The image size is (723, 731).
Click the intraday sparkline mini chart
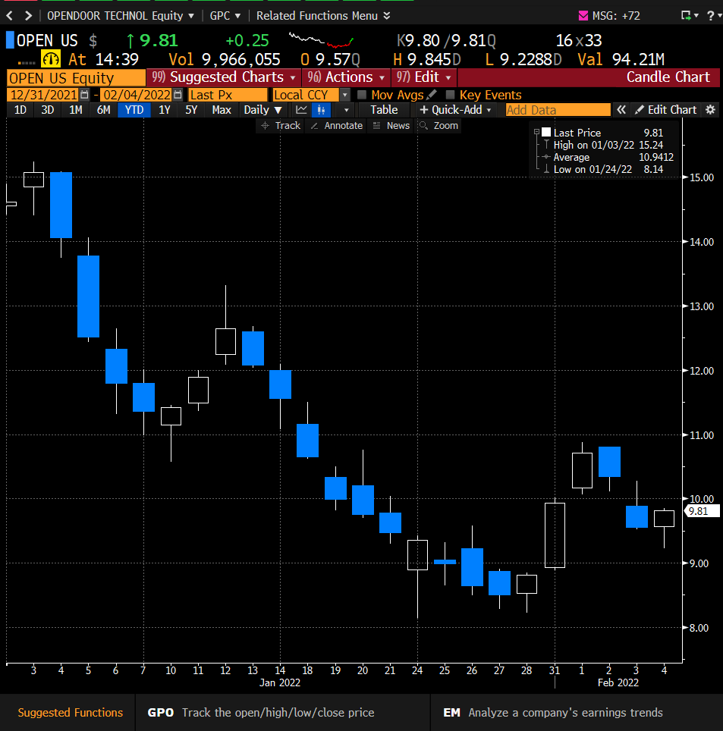[321, 40]
